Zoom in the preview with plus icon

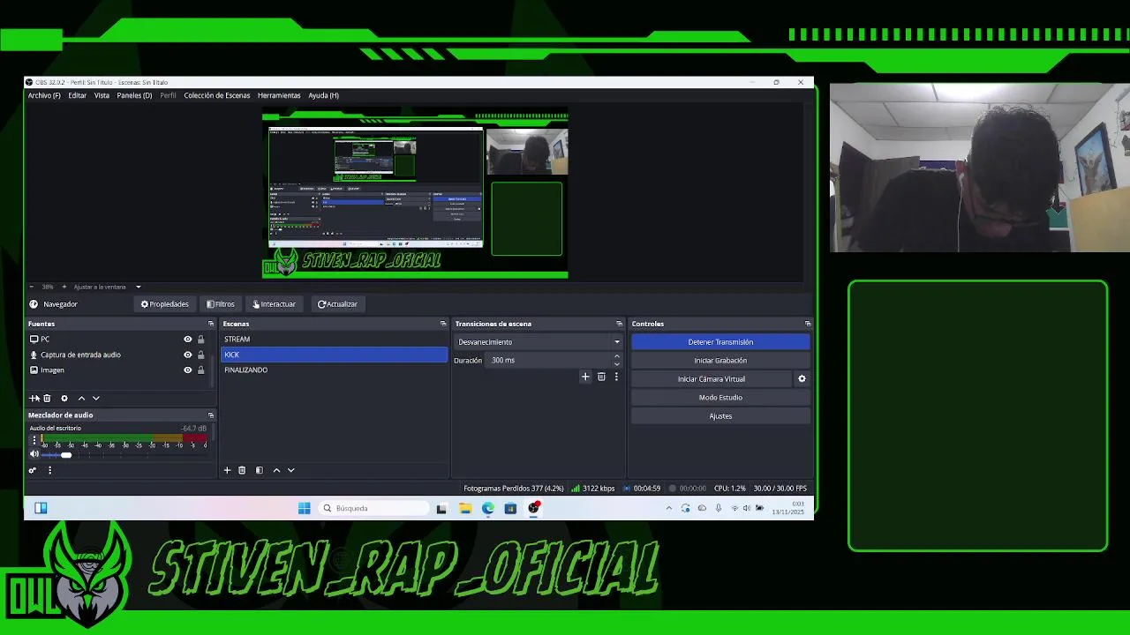tap(64, 287)
